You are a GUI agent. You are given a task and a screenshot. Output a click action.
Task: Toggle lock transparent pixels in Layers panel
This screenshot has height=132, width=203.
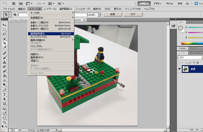pos(187,62)
